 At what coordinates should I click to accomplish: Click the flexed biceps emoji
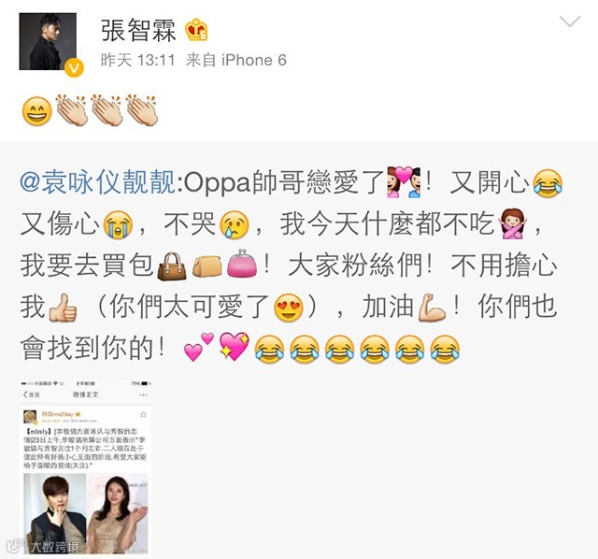(x=432, y=308)
